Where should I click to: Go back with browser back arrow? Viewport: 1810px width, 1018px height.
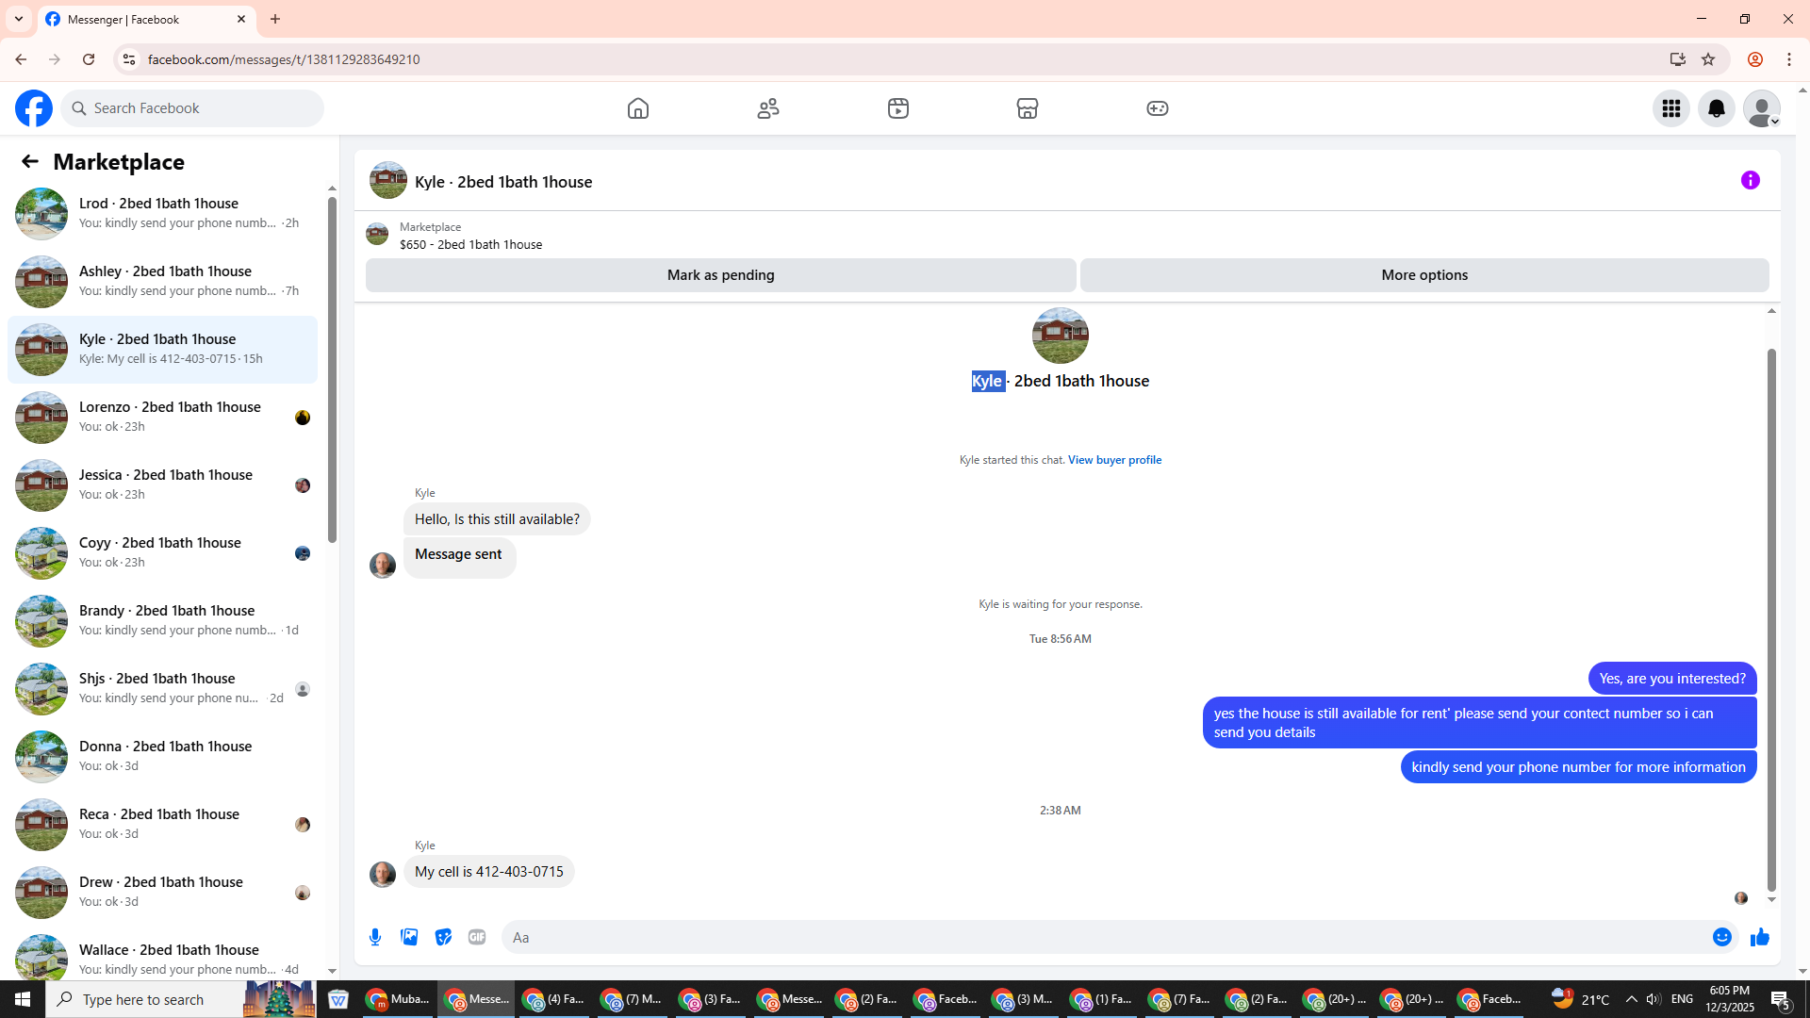point(21,59)
